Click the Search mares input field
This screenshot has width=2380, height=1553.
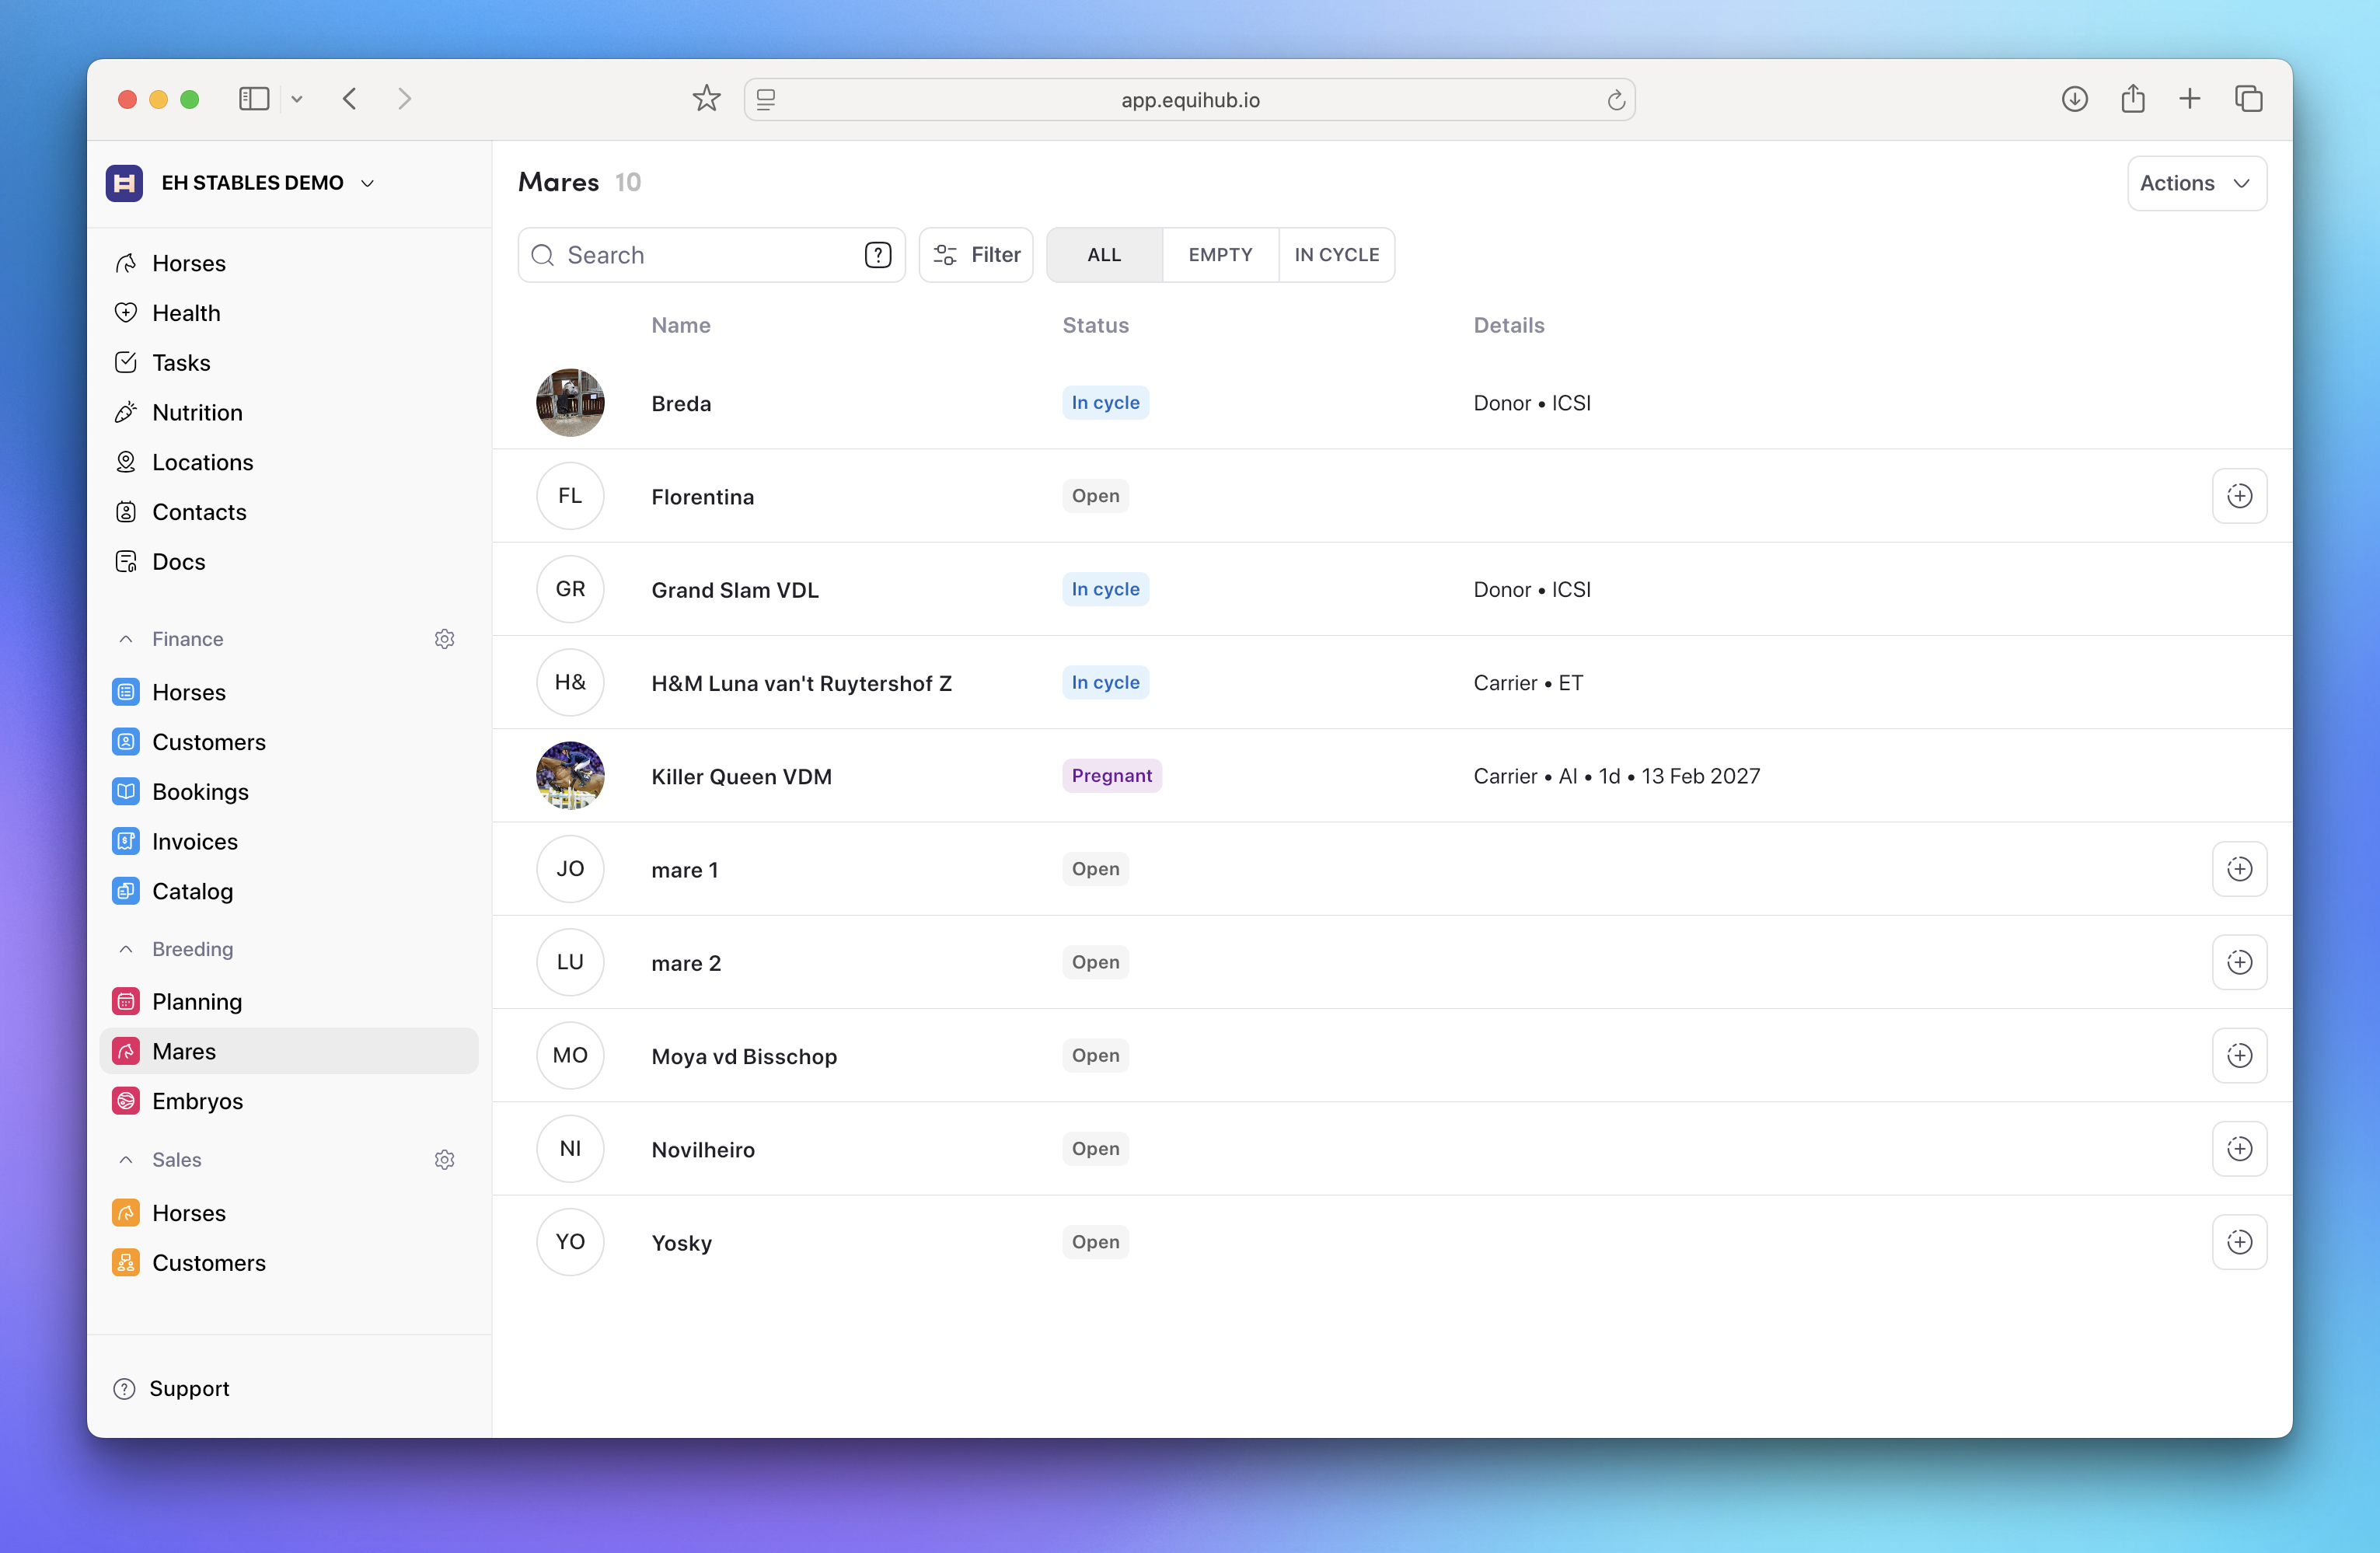(700, 255)
